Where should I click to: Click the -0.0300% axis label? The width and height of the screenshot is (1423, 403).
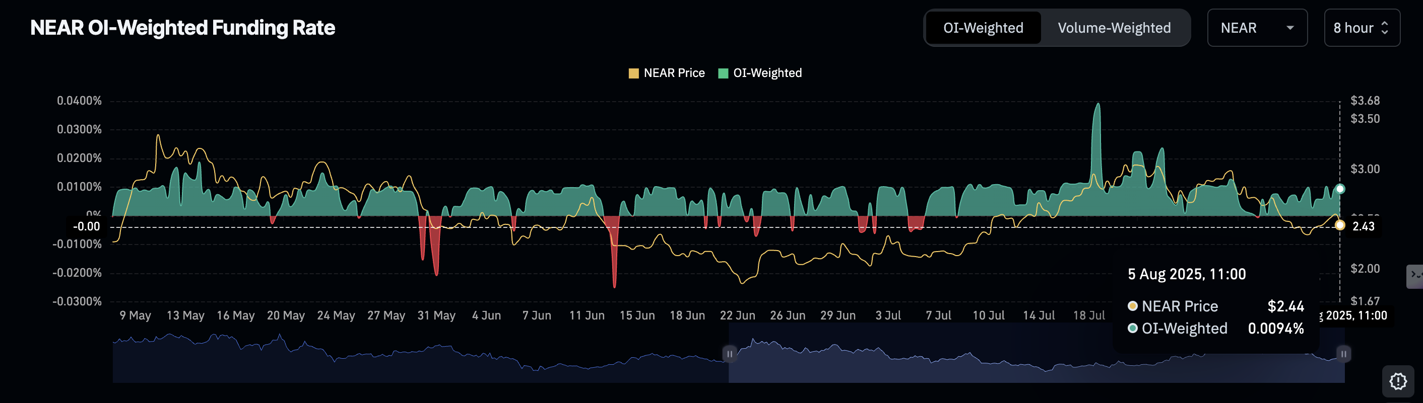77,301
